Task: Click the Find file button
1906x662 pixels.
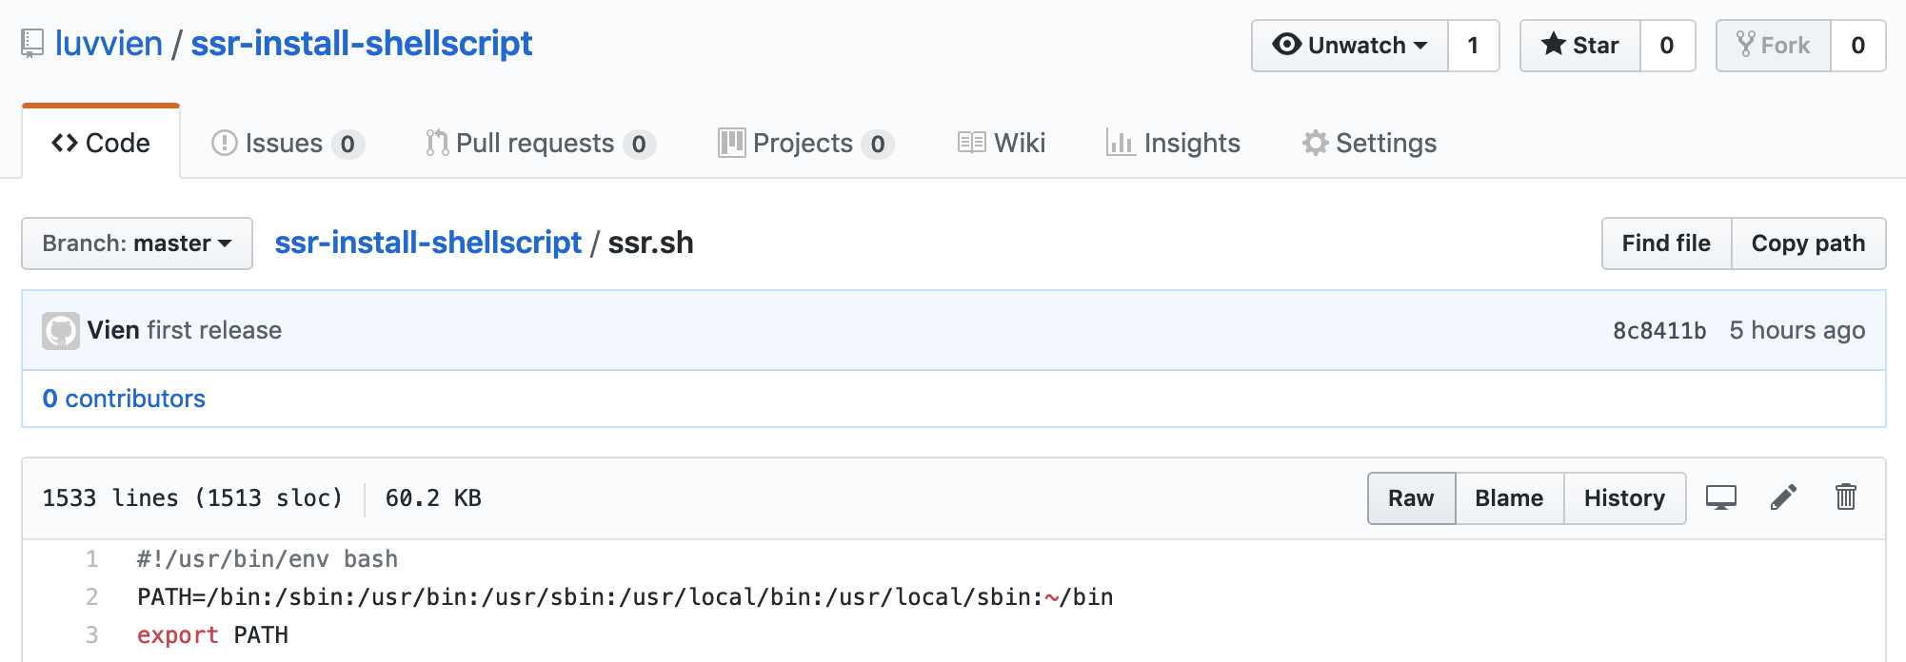Action: pyautogui.click(x=1666, y=243)
